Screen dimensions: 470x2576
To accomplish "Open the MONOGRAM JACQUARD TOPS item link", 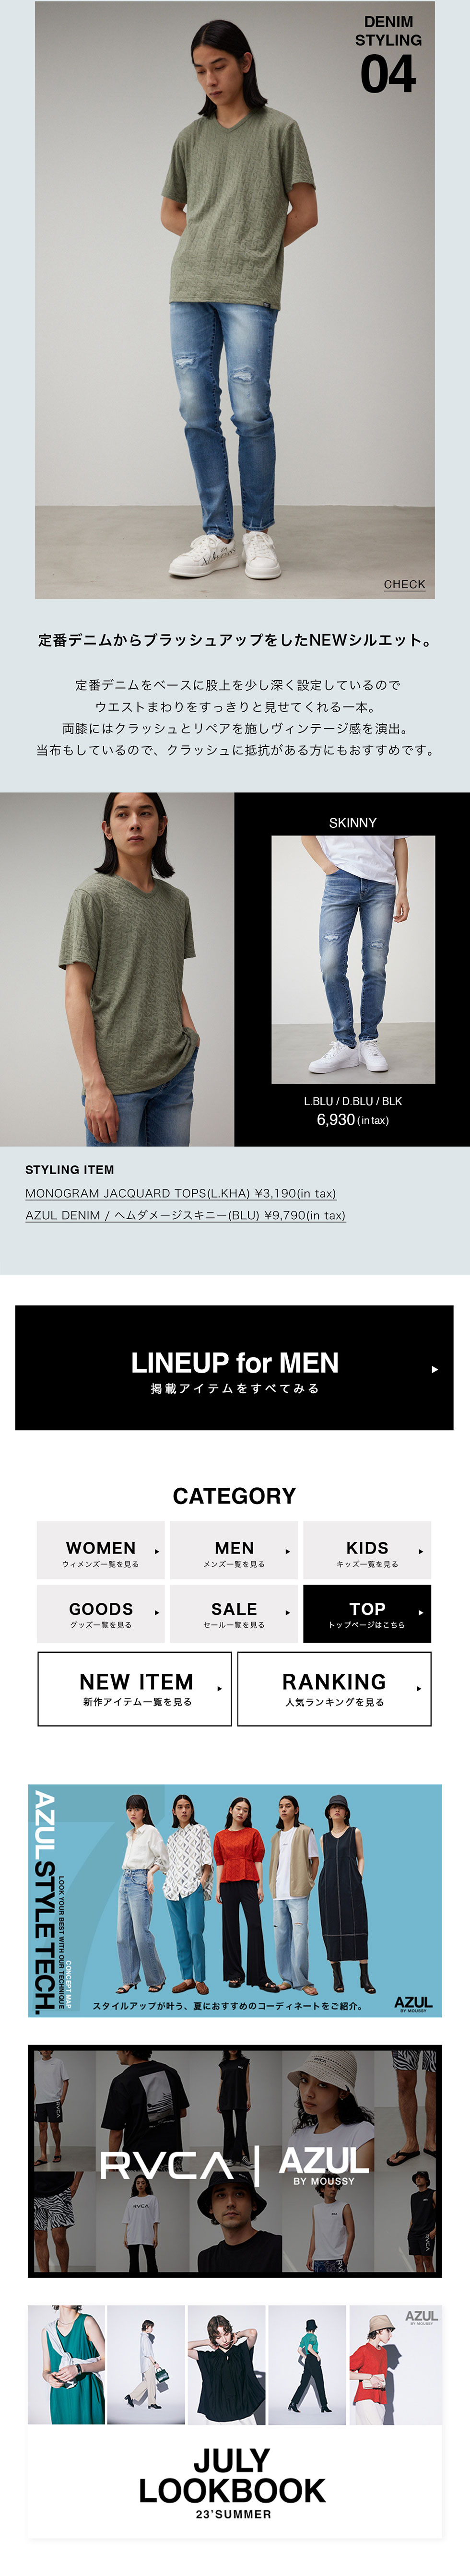I will click(x=180, y=1193).
